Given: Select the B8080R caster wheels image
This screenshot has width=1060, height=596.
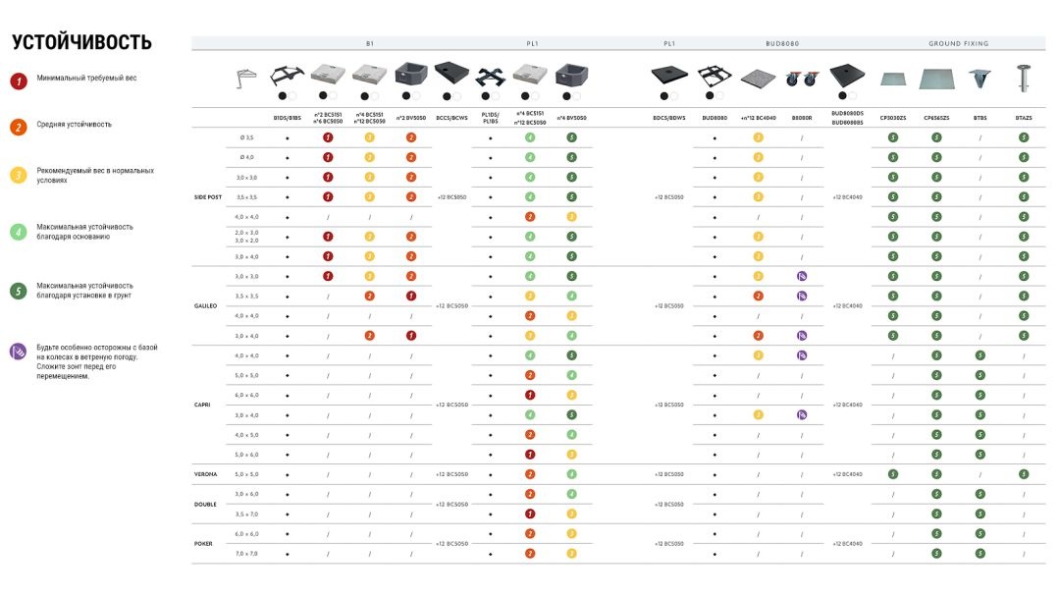Looking at the screenshot, I should coord(802,80).
